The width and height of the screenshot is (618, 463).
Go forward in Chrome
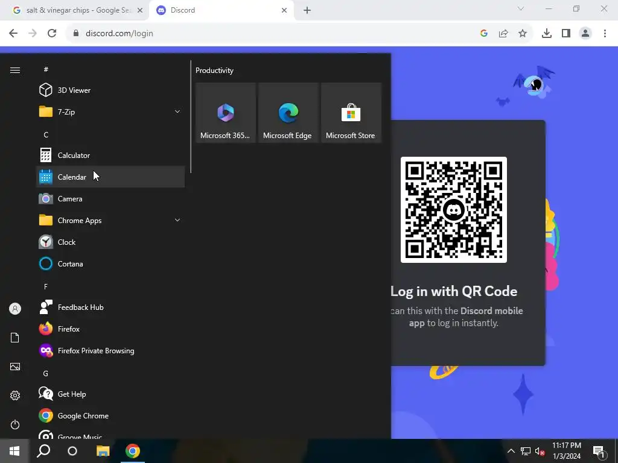pos(33,34)
